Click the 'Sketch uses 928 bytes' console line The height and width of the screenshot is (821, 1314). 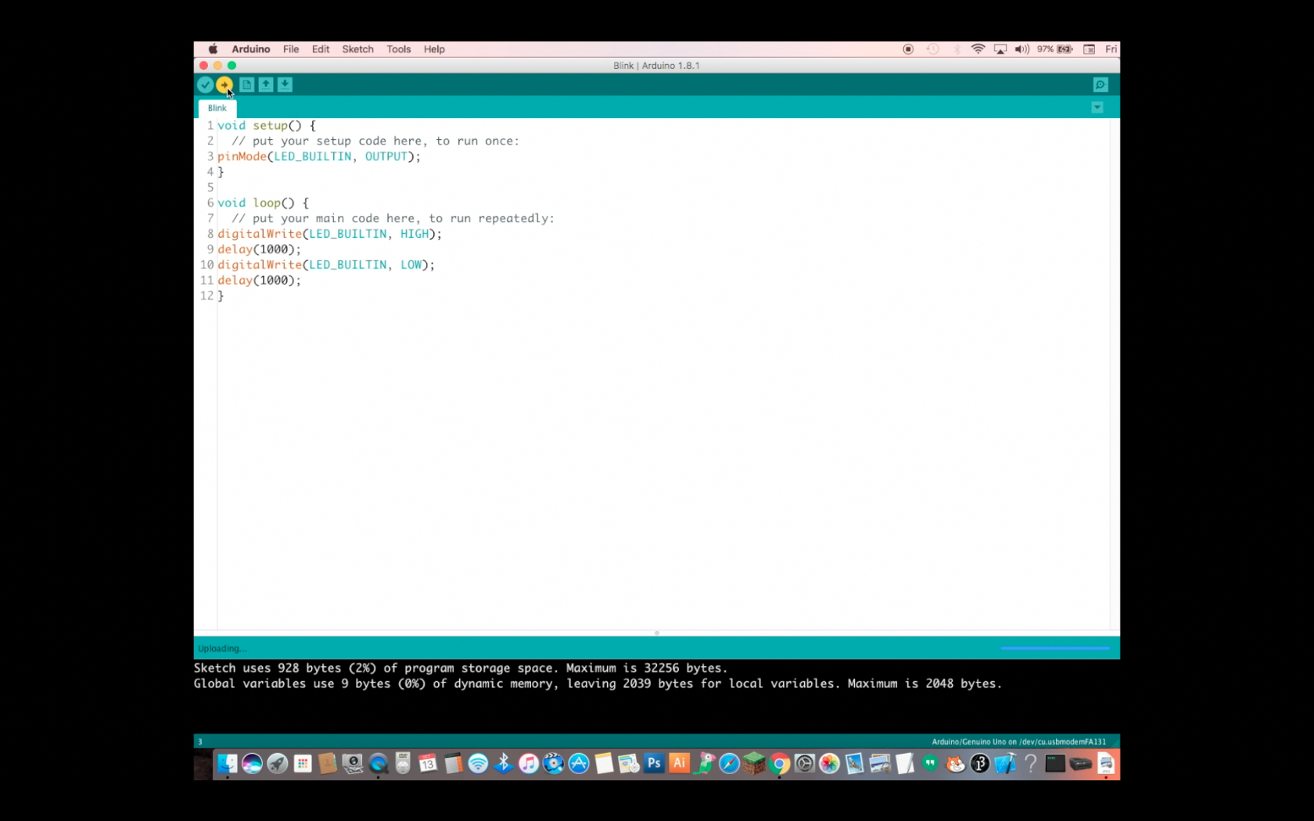(x=461, y=668)
